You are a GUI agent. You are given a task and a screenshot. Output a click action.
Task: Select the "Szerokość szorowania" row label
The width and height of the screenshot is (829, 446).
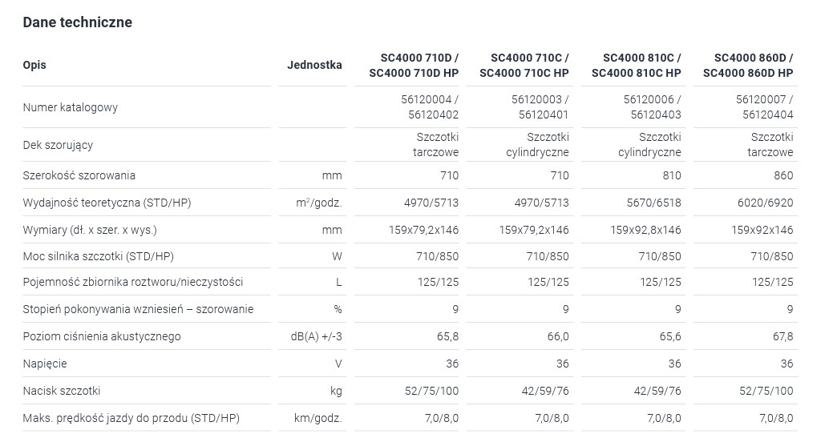tap(79, 175)
